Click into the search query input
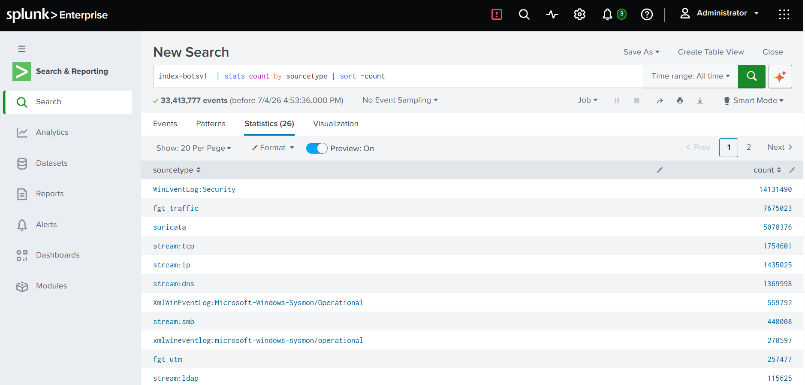 click(398, 76)
